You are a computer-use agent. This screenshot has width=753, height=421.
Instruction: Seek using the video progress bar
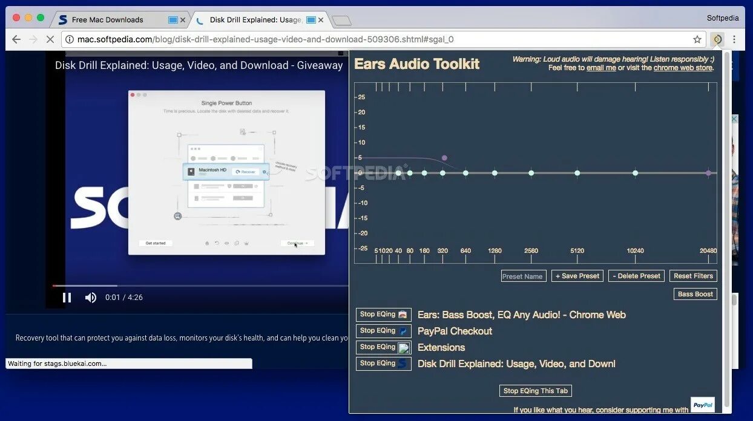click(x=200, y=286)
